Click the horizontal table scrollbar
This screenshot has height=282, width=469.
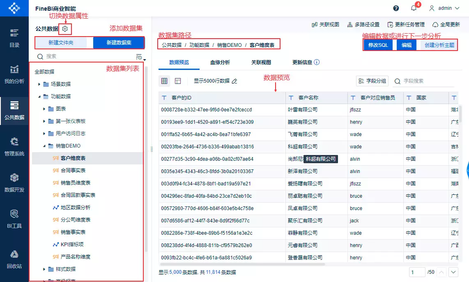(242, 264)
